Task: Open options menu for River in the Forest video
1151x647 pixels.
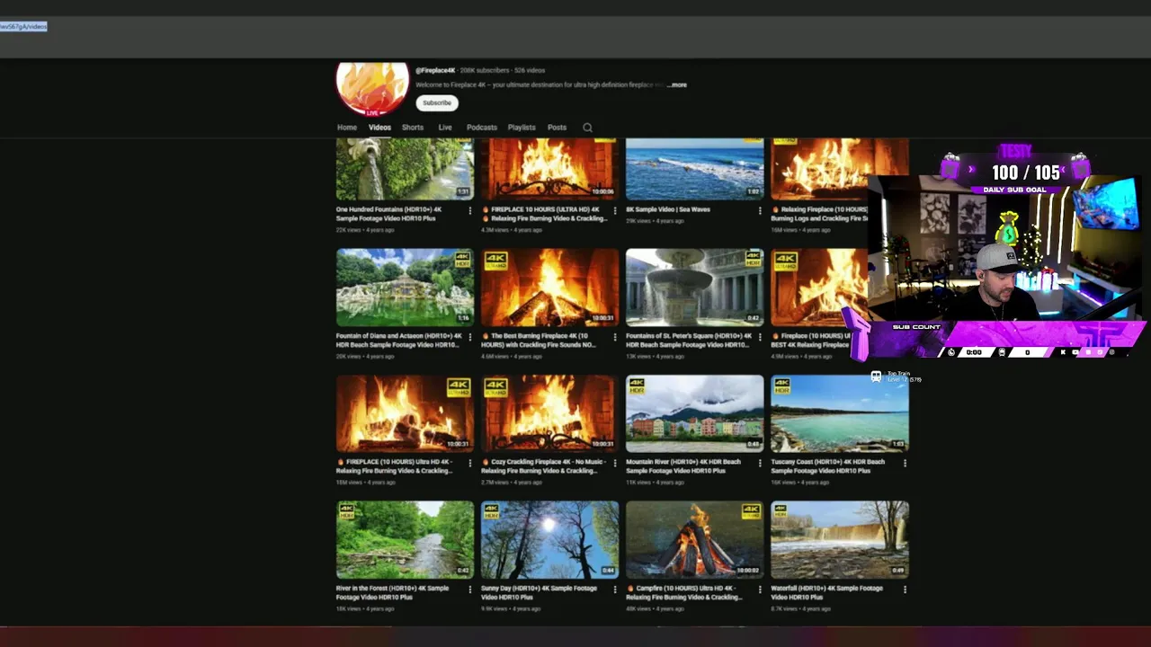Action: [469, 590]
